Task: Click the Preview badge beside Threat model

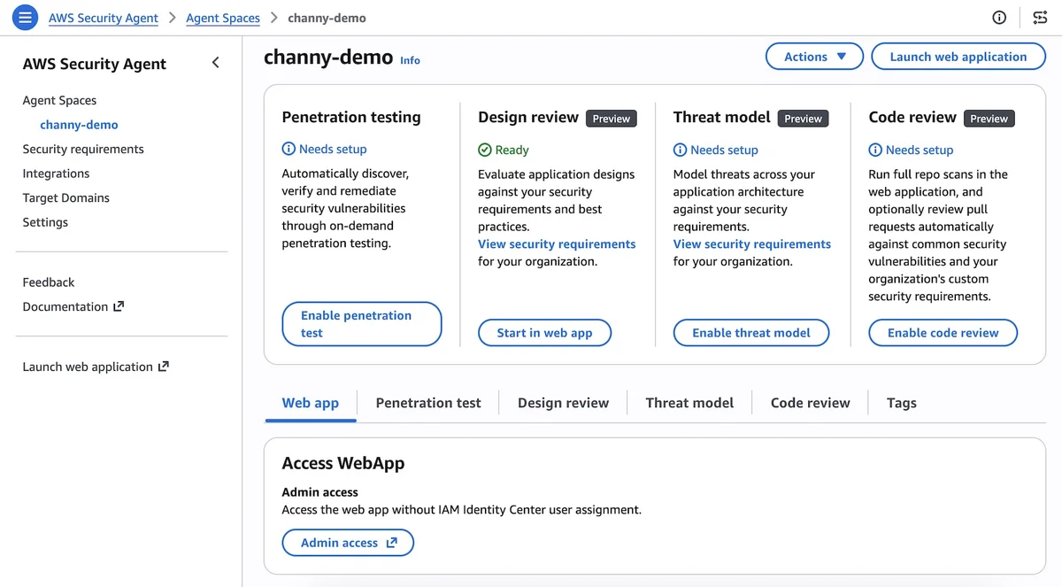Action: [804, 119]
